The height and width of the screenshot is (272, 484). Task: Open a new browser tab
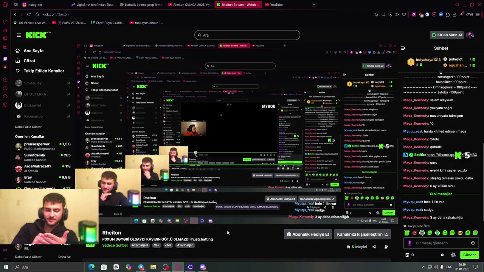[x=314, y=5]
